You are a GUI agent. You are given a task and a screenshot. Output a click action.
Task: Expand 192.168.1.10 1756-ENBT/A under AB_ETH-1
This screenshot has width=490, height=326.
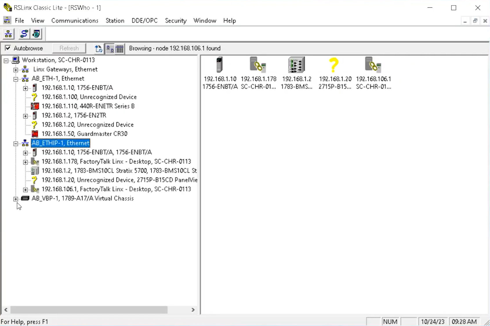26,88
